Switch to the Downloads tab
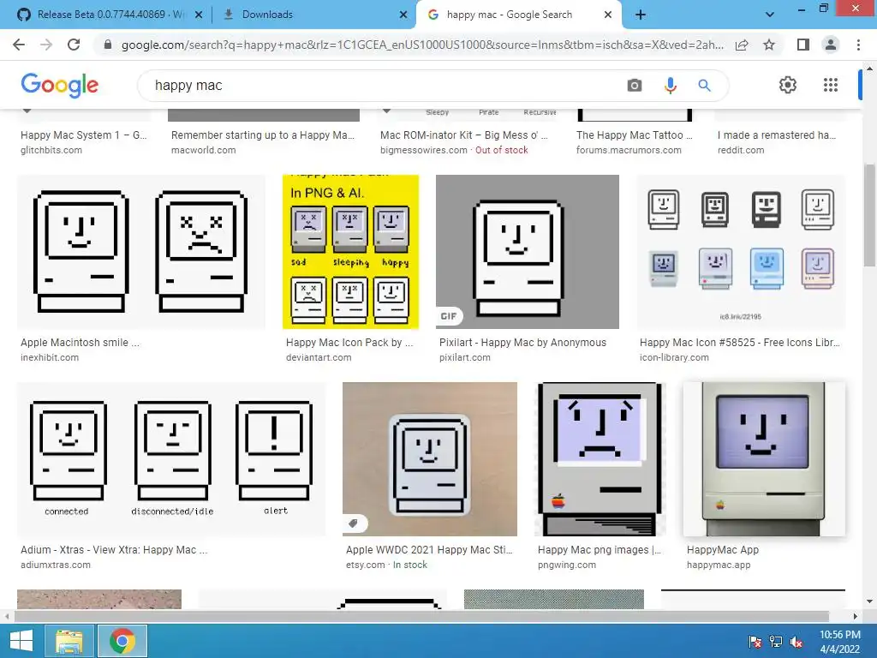Viewport: 877px width, 658px height. pos(313,15)
